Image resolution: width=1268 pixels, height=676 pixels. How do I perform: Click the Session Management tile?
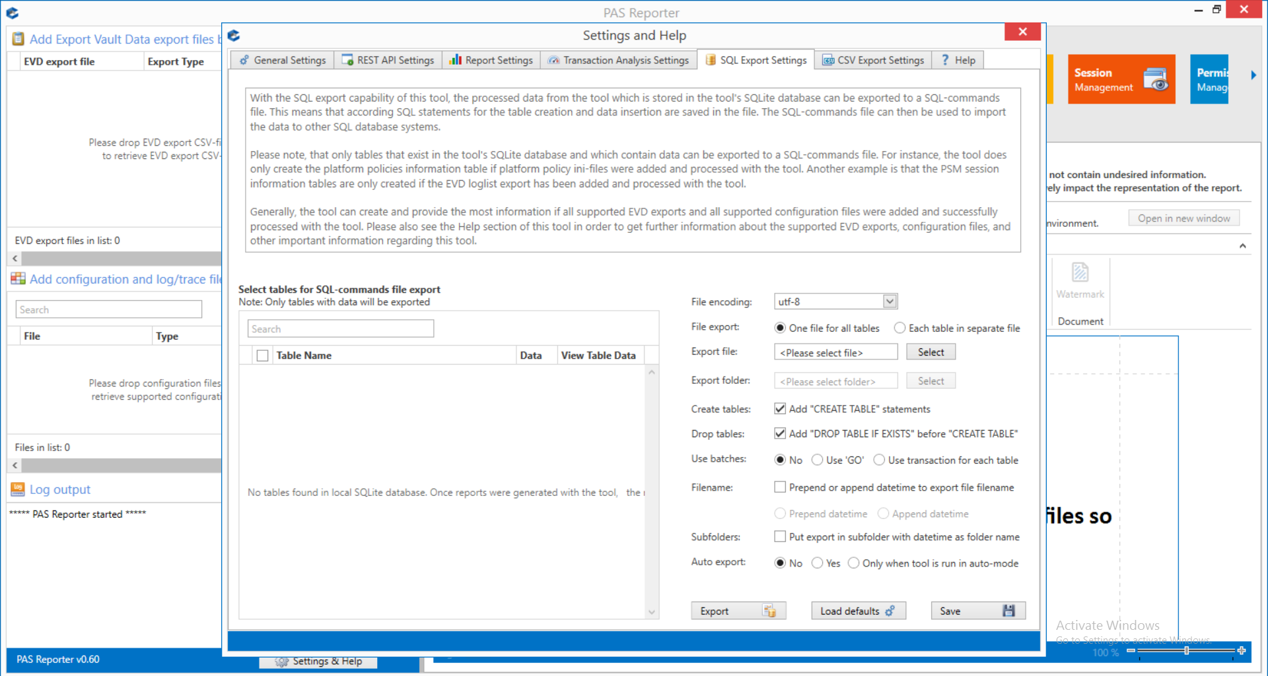(x=1121, y=79)
